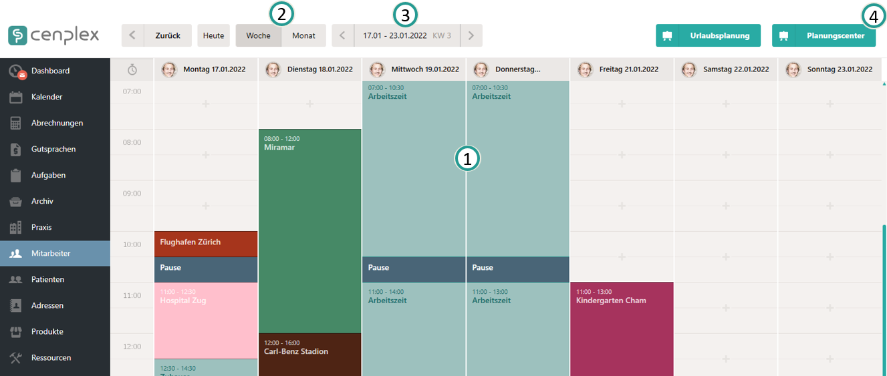The height and width of the screenshot is (376, 887).
Task: Click the Archiv box icon
Action: tap(17, 201)
